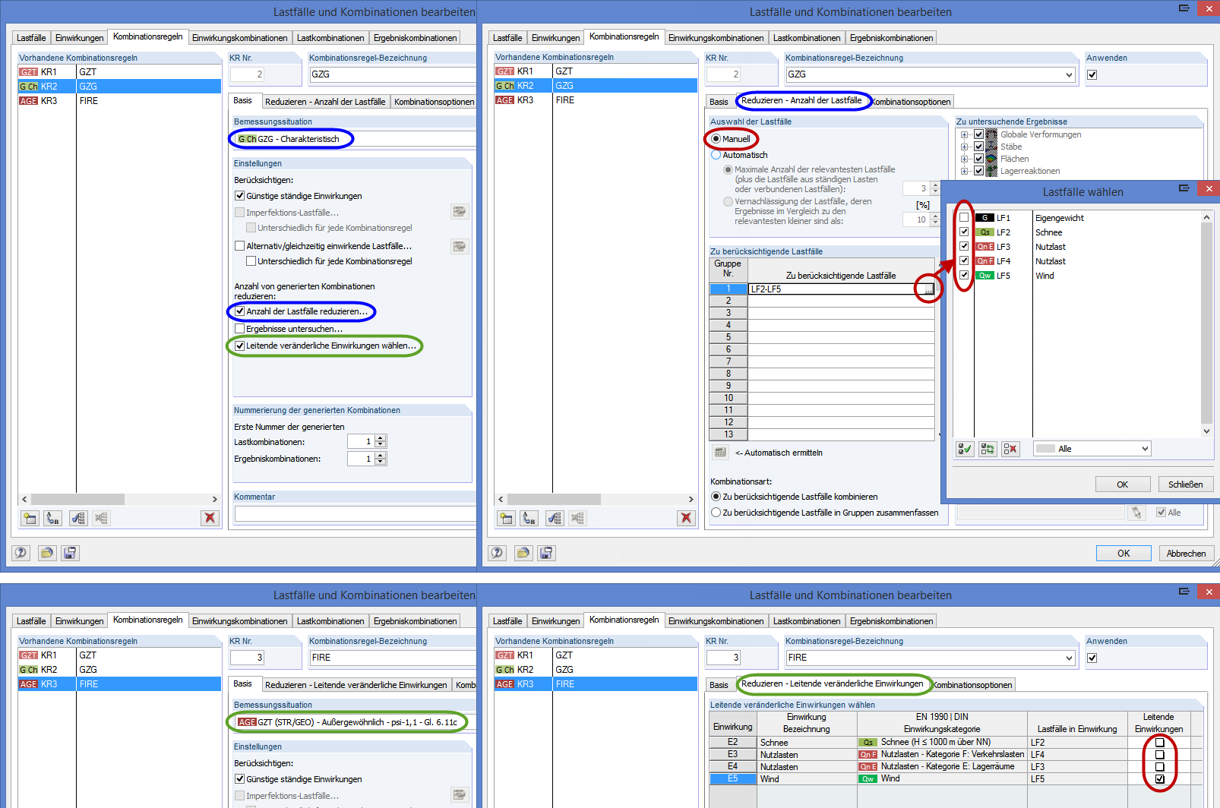This screenshot has height=808, width=1220.
Task: Check Leitende Einwirkungen box for E2 Schnee
Action: (x=1159, y=743)
